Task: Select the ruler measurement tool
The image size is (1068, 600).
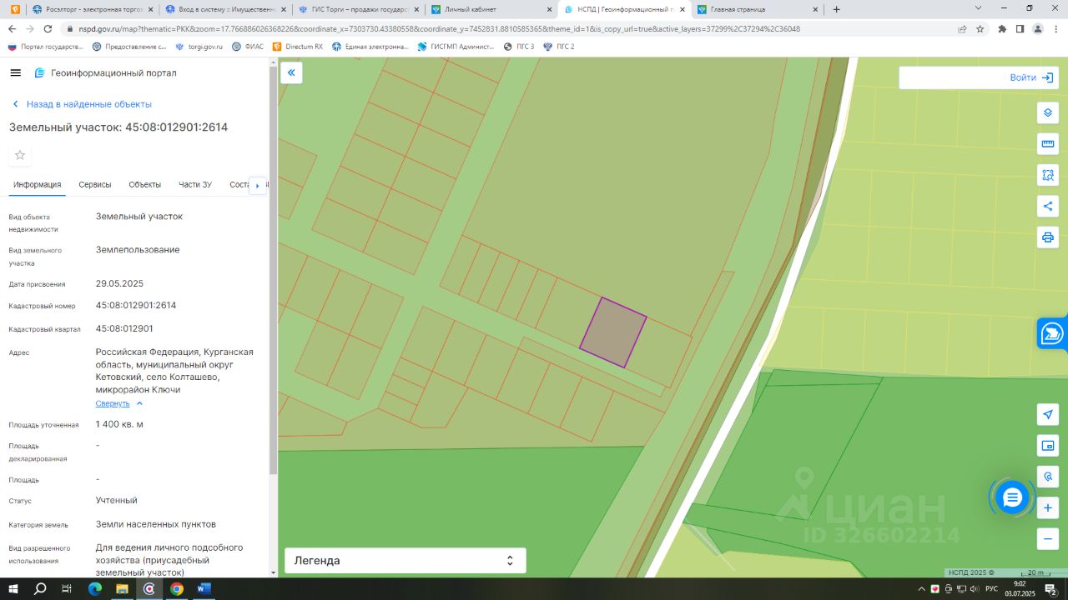Action: (x=1048, y=143)
